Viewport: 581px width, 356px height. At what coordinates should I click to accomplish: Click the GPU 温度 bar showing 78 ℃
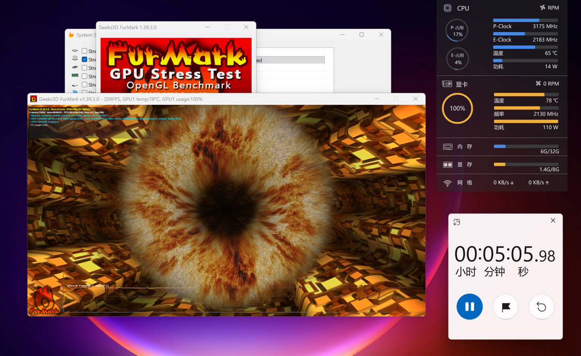[x=526, y=94]
